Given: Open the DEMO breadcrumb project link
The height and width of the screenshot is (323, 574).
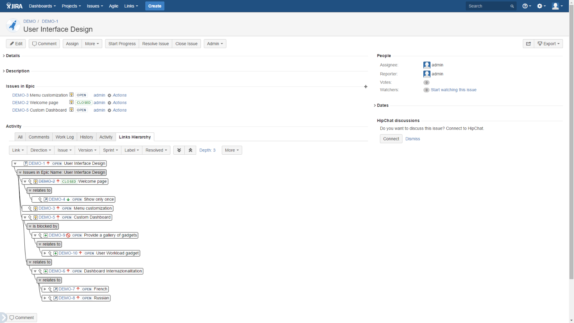Looking at the screenshot, I should click(29, 22).
